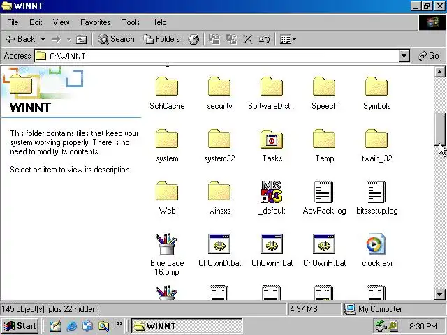Click the Go button
The image size is (447, 335).
428,56
